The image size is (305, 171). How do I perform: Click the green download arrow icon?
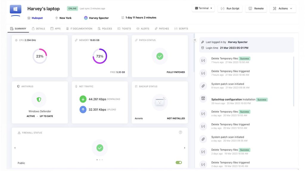(x=83, y=99)
